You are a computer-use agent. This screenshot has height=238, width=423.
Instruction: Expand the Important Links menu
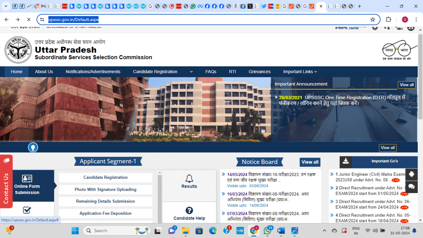pyautogui.click(x=300, y=72)
